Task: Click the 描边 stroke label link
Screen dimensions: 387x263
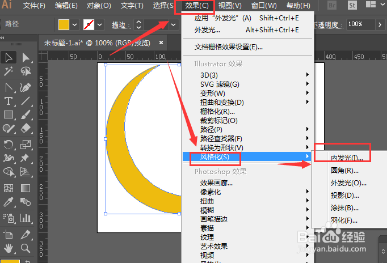Action: tap(121, 24)
